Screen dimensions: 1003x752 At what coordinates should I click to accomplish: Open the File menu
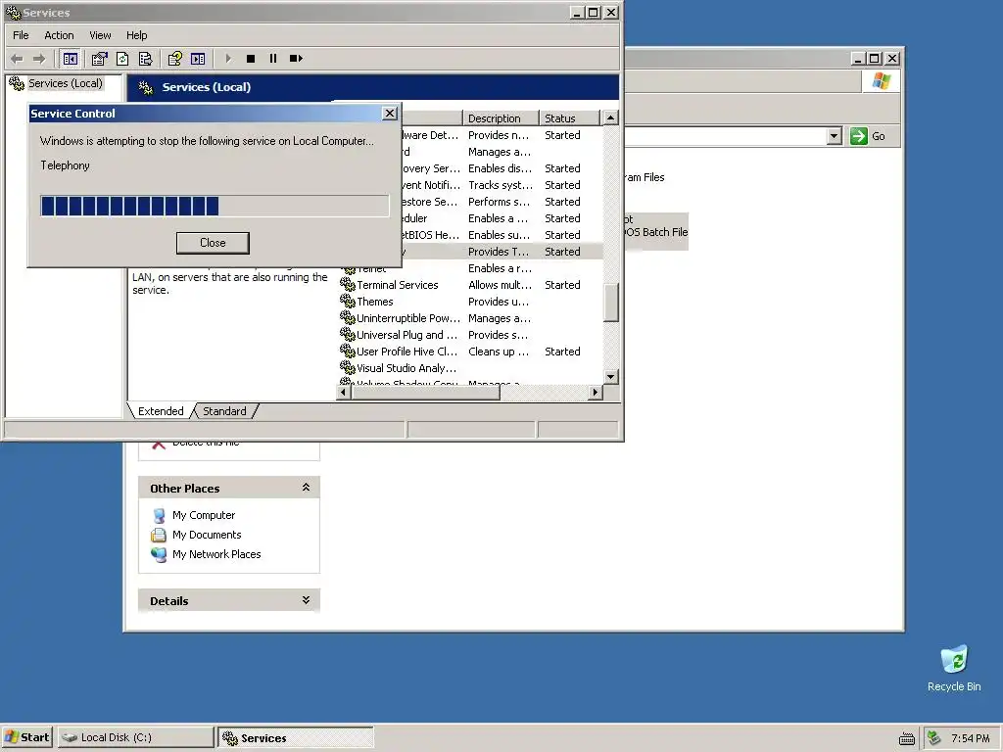pyautogui.click(x=21, y=35)
